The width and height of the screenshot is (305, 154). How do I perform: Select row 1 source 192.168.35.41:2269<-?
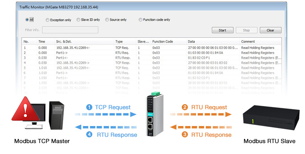(73, 48)
